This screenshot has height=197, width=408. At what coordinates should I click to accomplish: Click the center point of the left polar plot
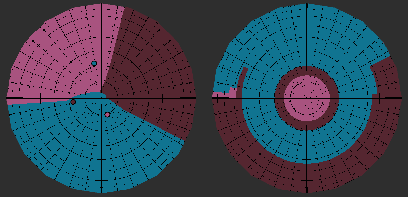[x=101, y=98]
